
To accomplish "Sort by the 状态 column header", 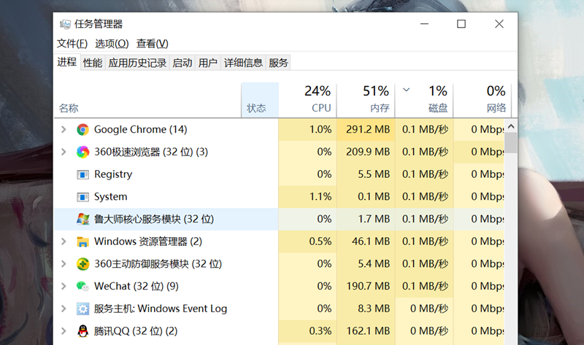I will 260,100.
